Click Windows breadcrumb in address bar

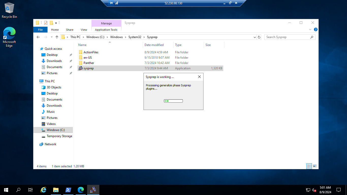[116, 37]
